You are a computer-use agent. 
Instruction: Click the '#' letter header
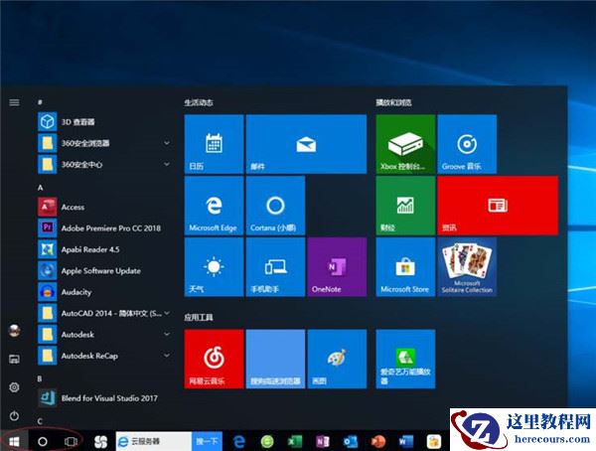click(x=40, y=102)
